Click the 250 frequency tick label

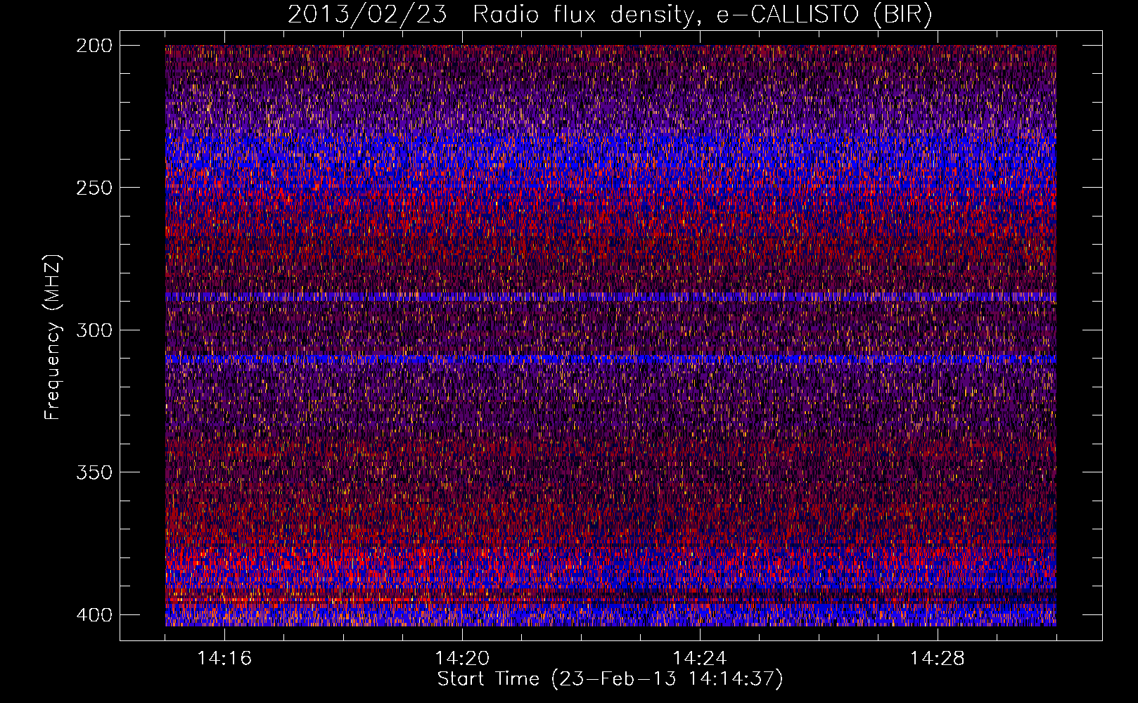coord(94,188)
